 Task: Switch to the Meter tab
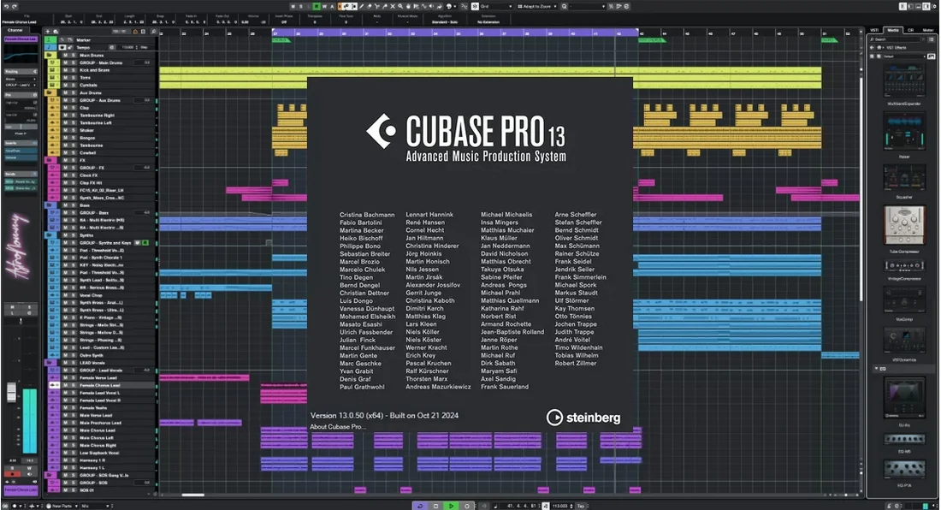928,30
